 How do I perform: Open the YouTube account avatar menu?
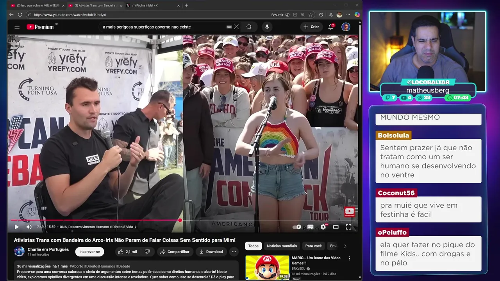pyautogui.click(x=346, y=27)
